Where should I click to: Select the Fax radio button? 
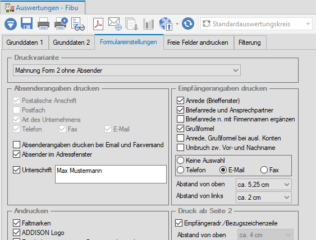coord(264,170)
